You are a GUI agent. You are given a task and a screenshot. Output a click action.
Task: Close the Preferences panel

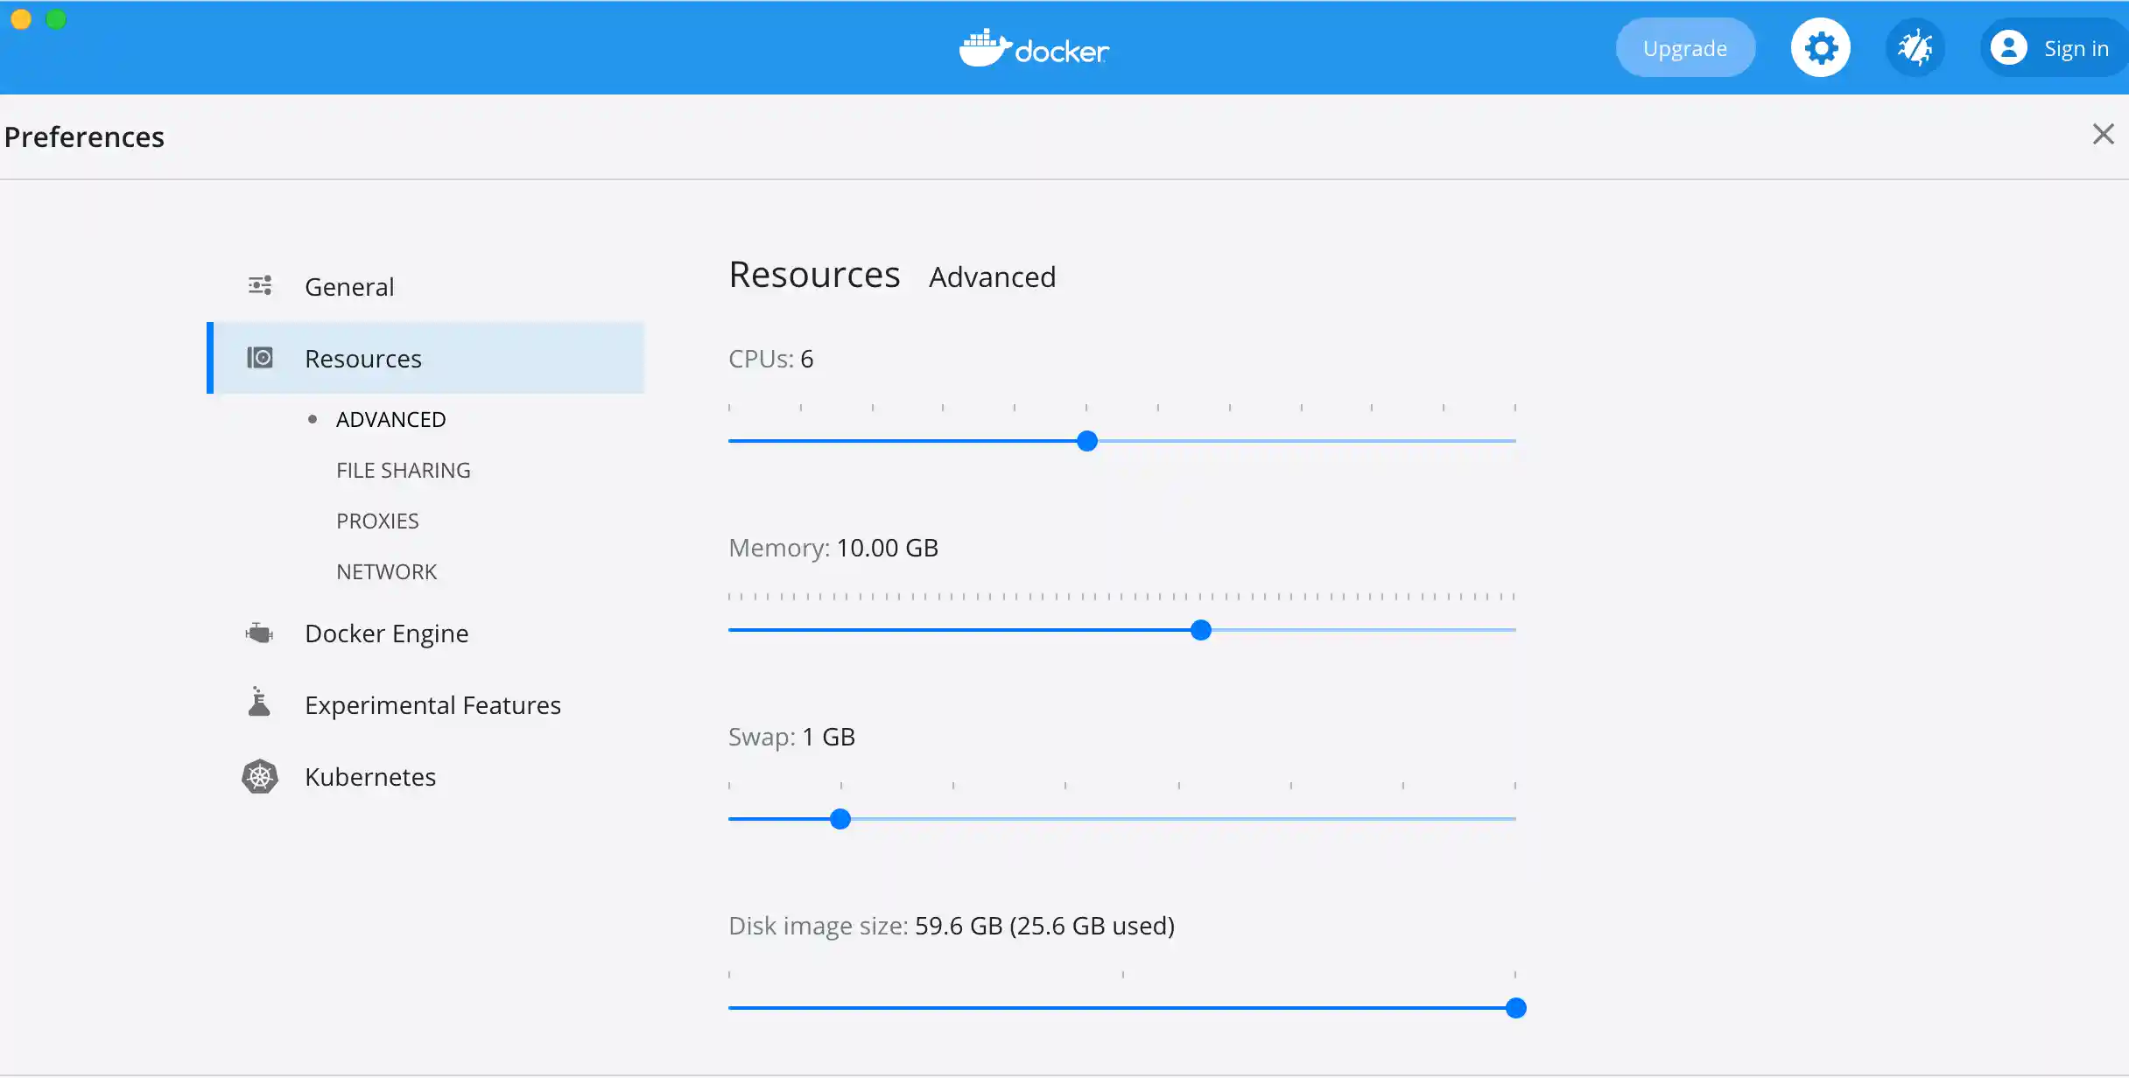pyautogui.click(x=2103, y=135)
